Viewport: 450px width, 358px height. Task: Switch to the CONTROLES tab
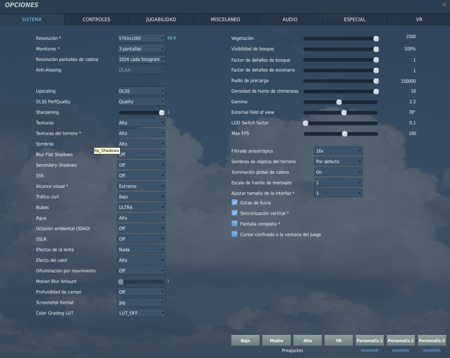[x=95, y=19]
